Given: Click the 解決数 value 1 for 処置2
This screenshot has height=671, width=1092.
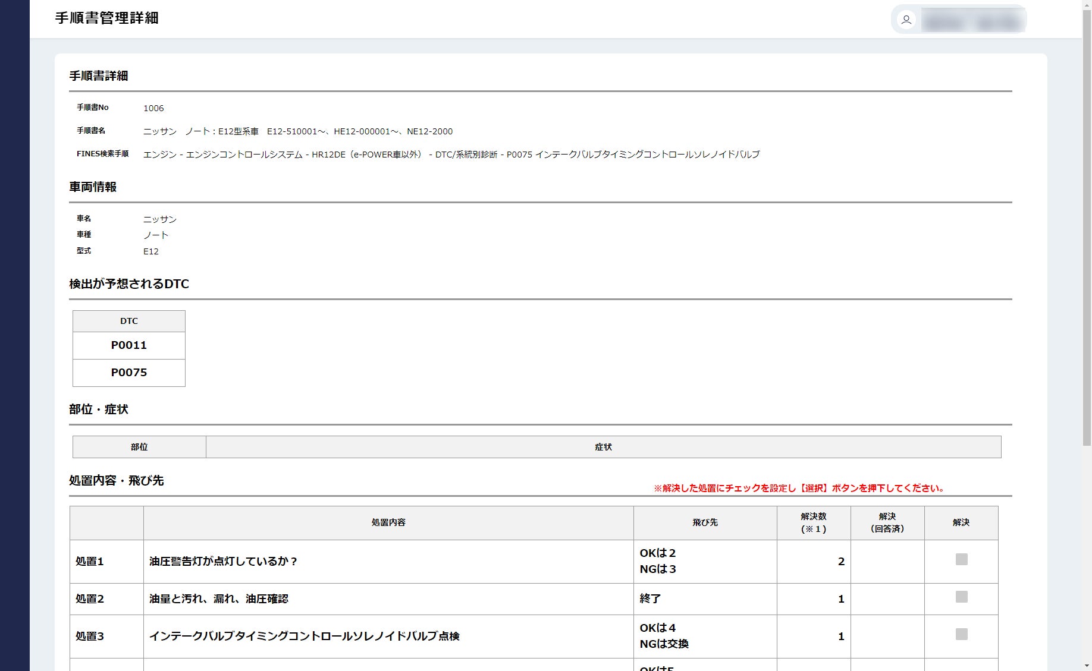Looking at the screenshot, I should click(x=841, y=599).
